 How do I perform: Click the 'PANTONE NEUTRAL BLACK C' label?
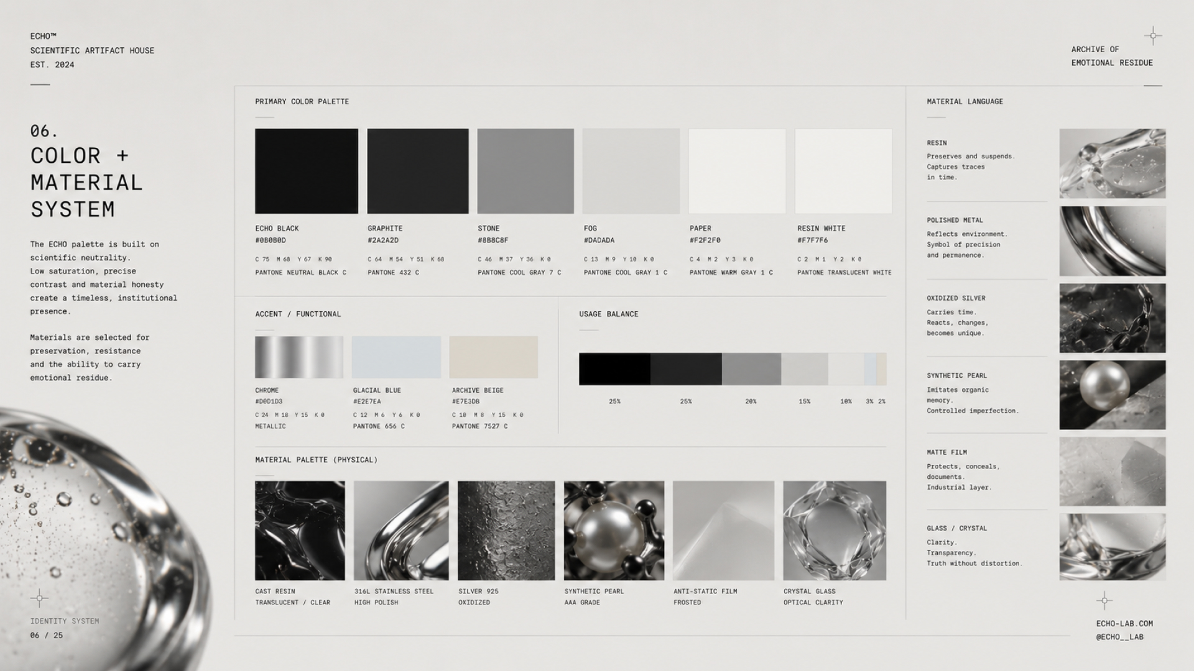(301, 272)
